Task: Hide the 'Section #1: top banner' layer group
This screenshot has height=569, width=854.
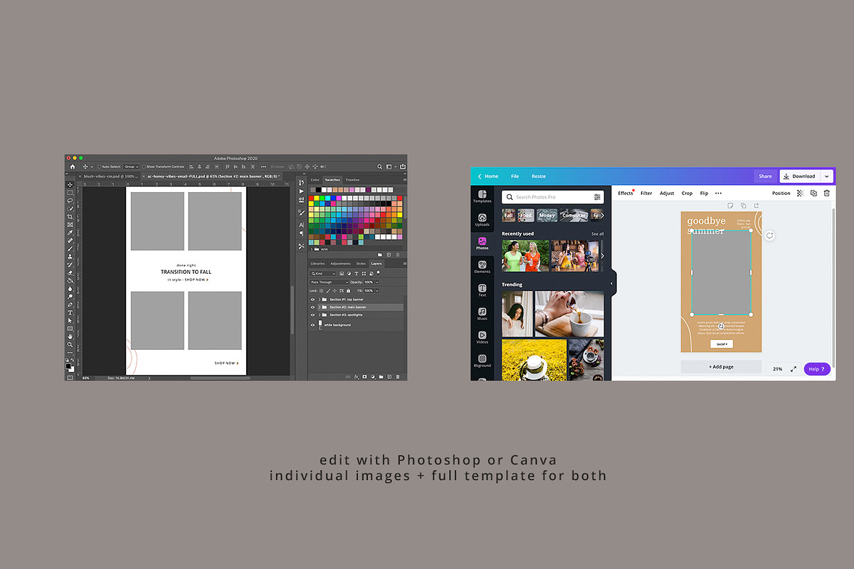Action: tap(312, 299)
